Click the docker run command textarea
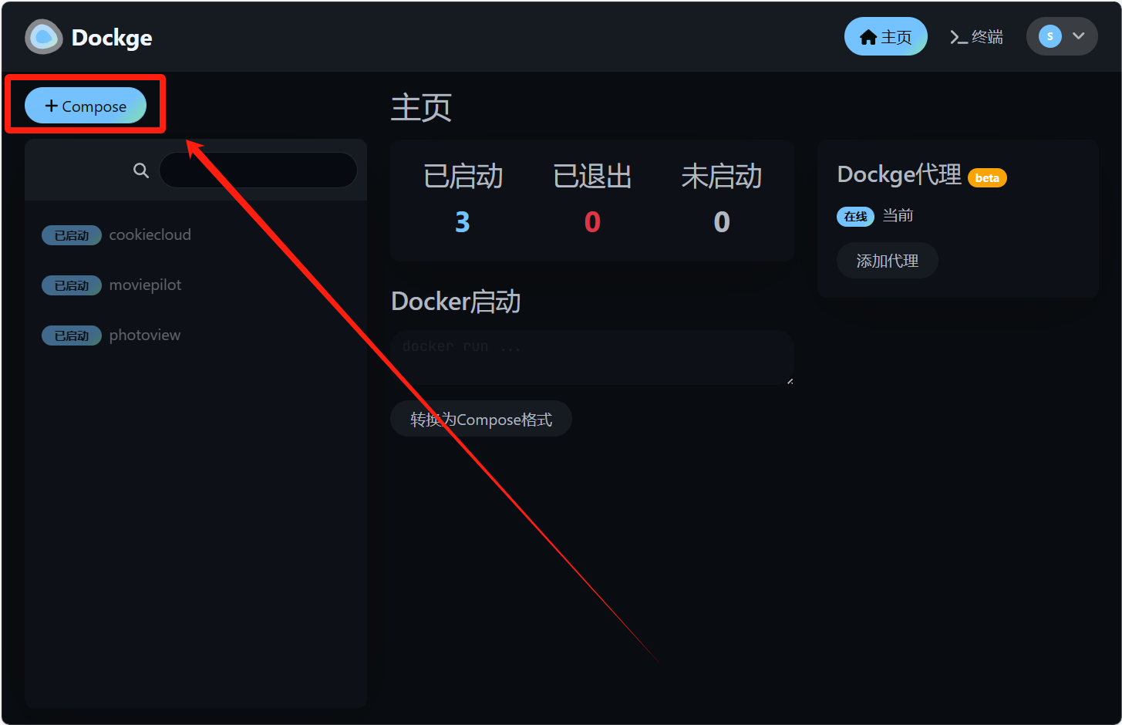This screenshot has width=1122, height=725. (592, 358)
